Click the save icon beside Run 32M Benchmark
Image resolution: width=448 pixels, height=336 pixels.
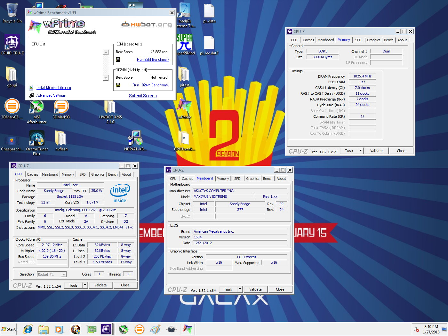pyautogui.click(x=118, y=60)
